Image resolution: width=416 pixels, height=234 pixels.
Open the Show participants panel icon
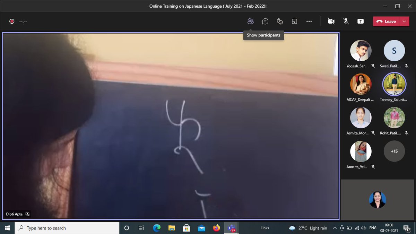pyautogui.click(x=251, y=21)
